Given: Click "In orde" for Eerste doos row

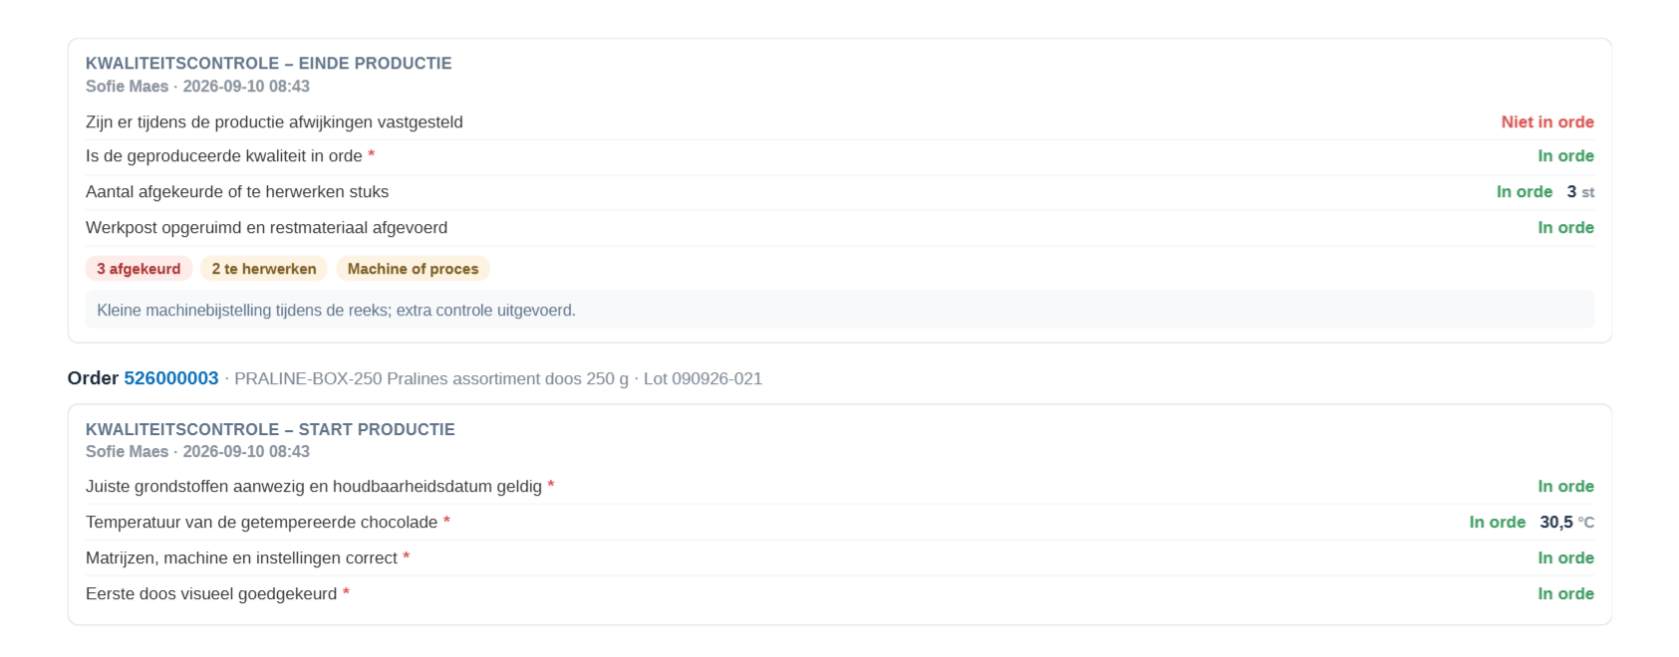Looking at the screenshot, I should click(1565, 593).
